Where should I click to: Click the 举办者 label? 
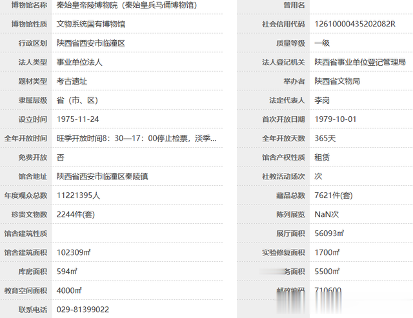click(294, 81)
